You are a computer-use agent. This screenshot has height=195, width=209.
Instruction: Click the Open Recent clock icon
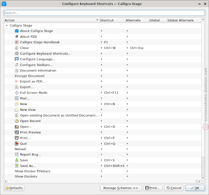tap(17, 121)
